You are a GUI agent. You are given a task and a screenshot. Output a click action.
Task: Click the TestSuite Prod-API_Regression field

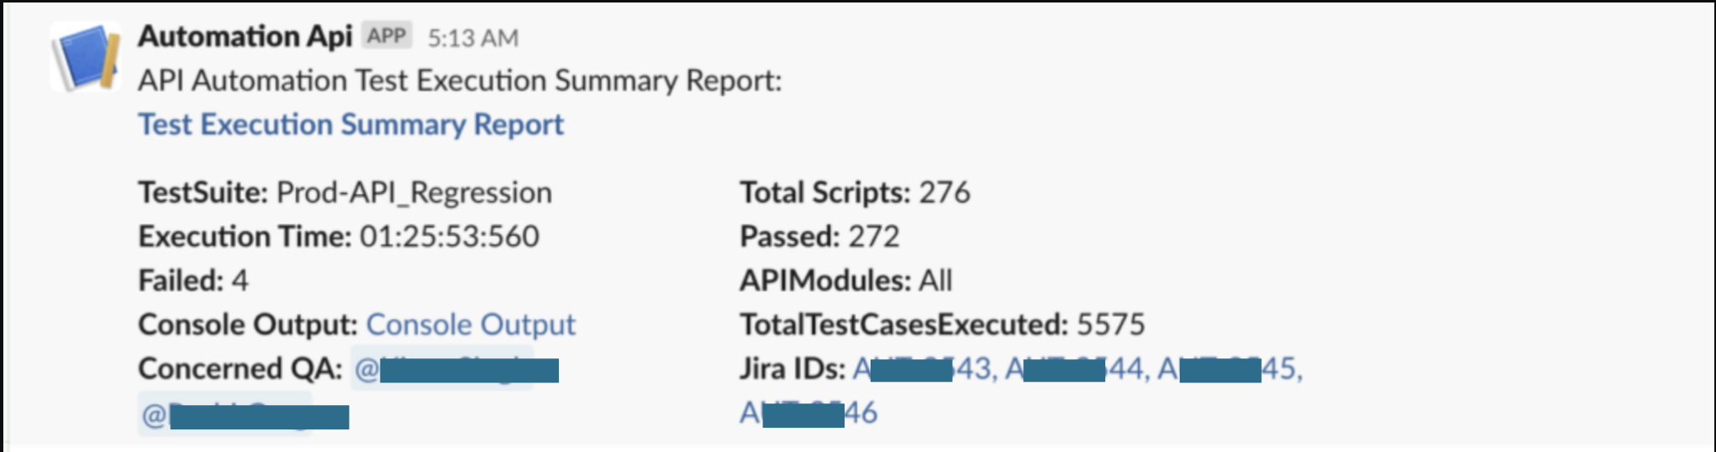pos(345,193)
